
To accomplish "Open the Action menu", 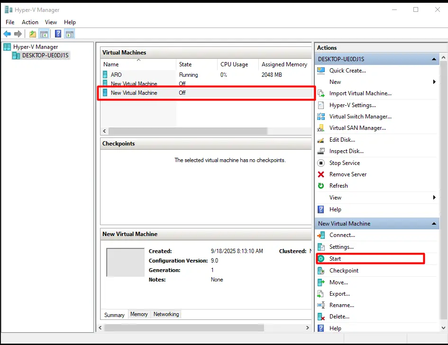I will point(30,22).
